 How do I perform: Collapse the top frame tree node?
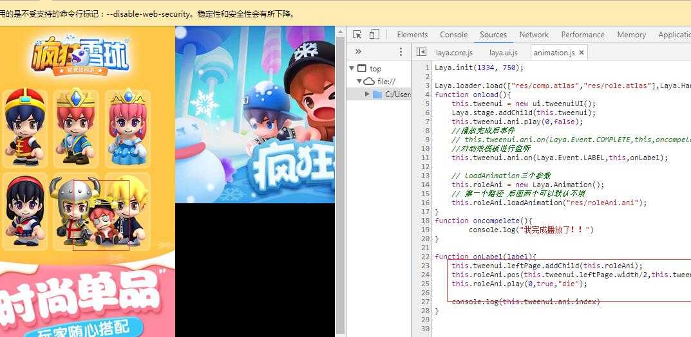coord(351,68)
